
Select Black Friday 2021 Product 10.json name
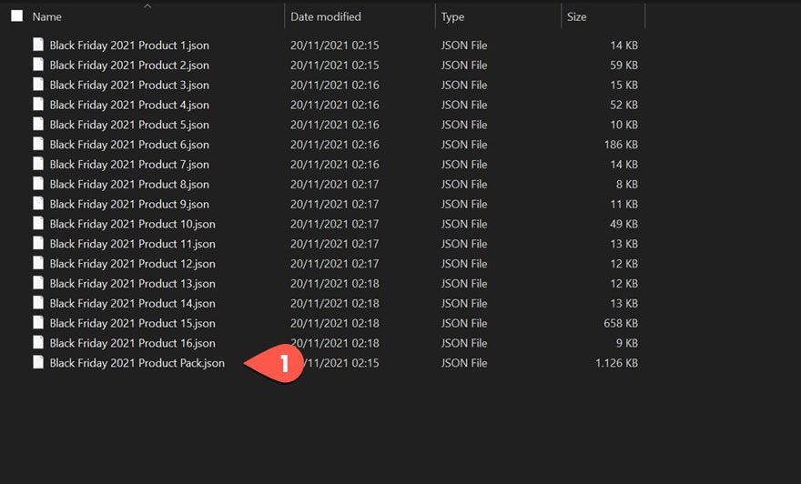[132, 225]
